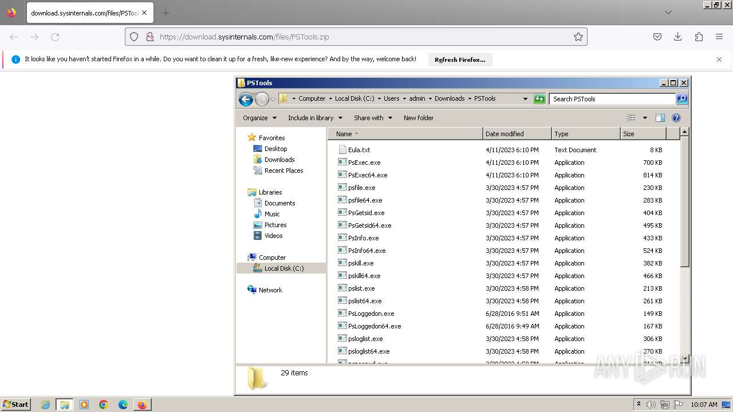Image resolution: width=733 pixels, height=412 pixels.
Task: Open the recent pages dropdown arrow
Action: click(x=273, y=99)
